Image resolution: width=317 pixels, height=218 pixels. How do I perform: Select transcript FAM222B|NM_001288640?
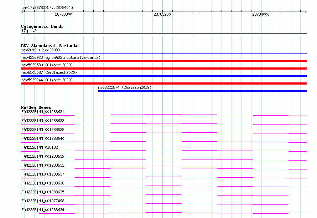click(43, 138)
